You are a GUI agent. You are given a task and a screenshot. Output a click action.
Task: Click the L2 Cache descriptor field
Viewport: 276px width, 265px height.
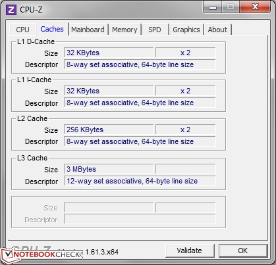pos(140,141)
